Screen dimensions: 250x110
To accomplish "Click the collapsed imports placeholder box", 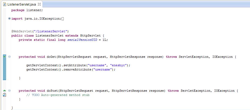I will click(63, 19).
